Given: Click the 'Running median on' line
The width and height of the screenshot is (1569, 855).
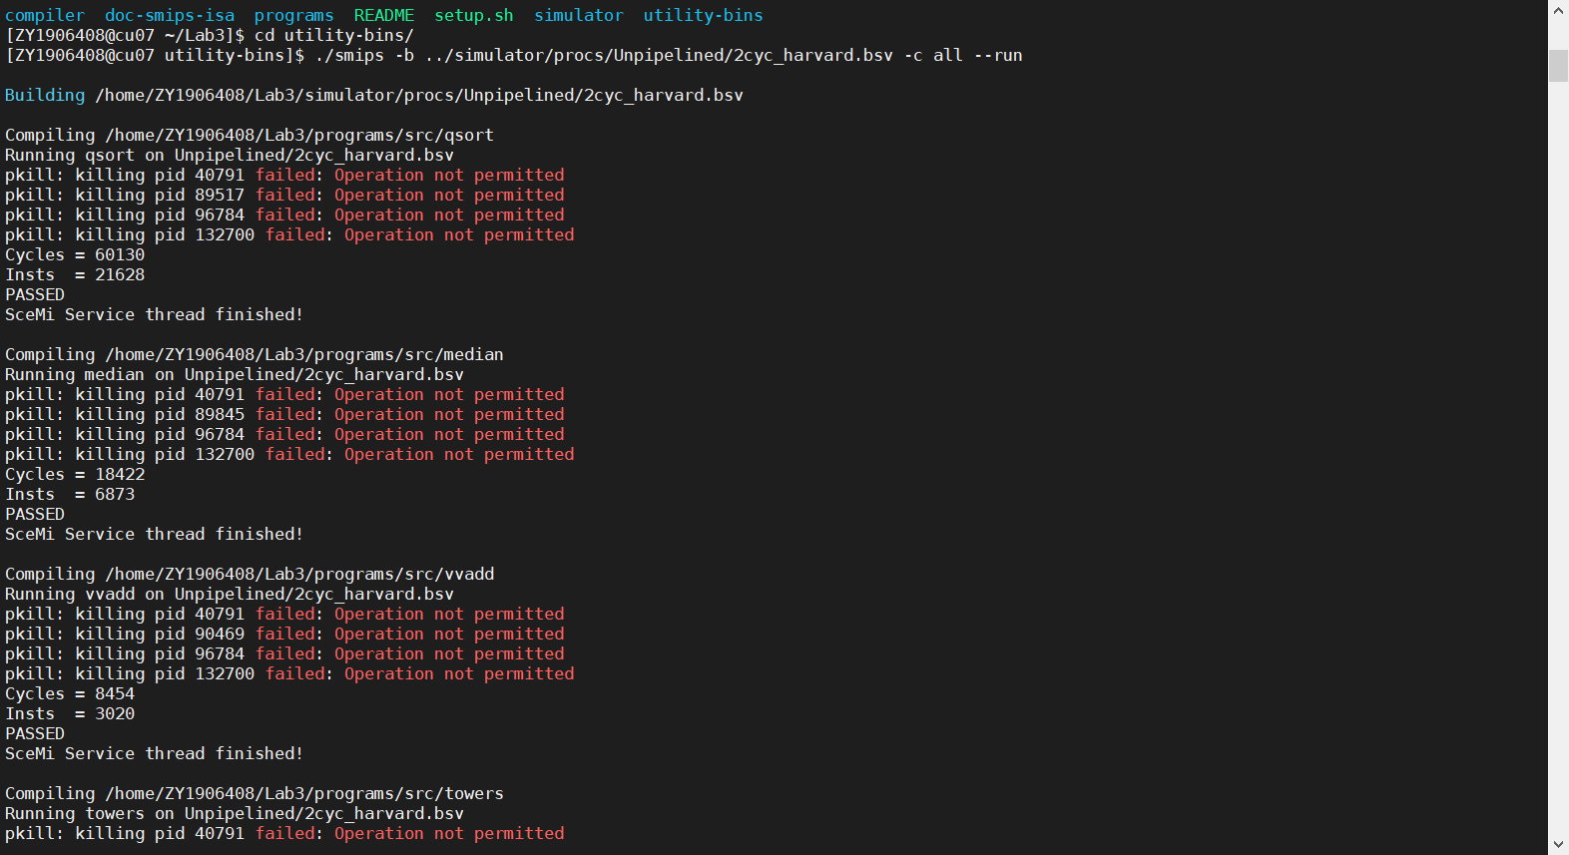Looking at the screenshot, I should tap(235, 374).
